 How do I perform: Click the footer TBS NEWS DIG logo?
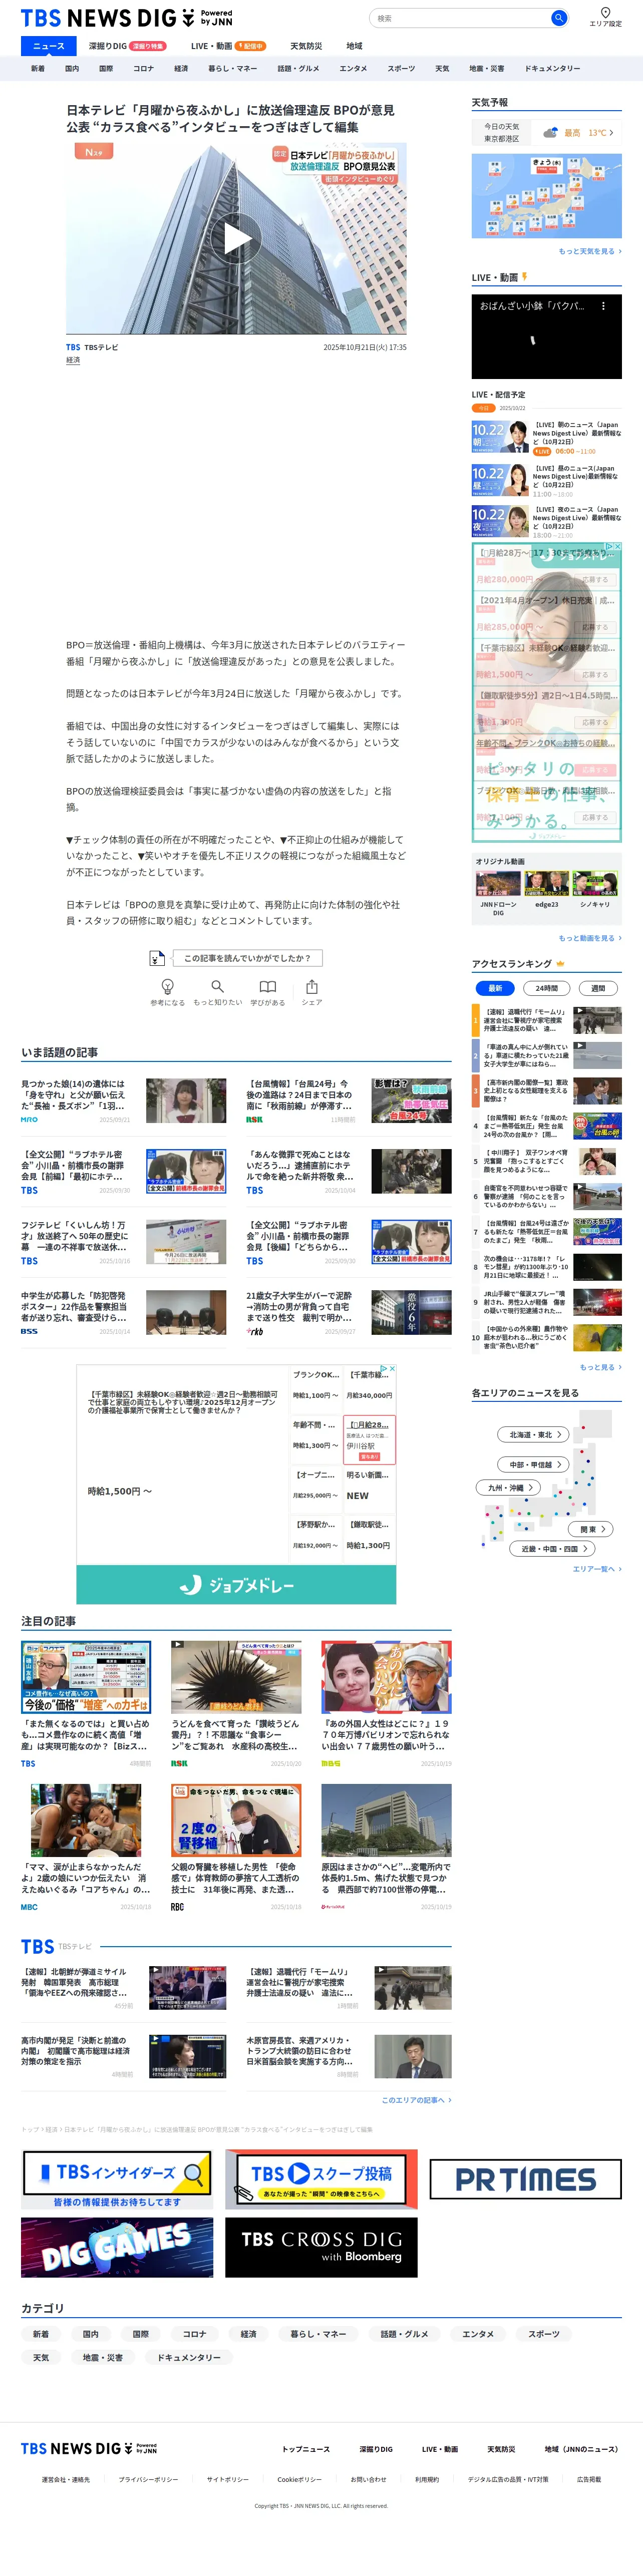[x=89, y=2448]
